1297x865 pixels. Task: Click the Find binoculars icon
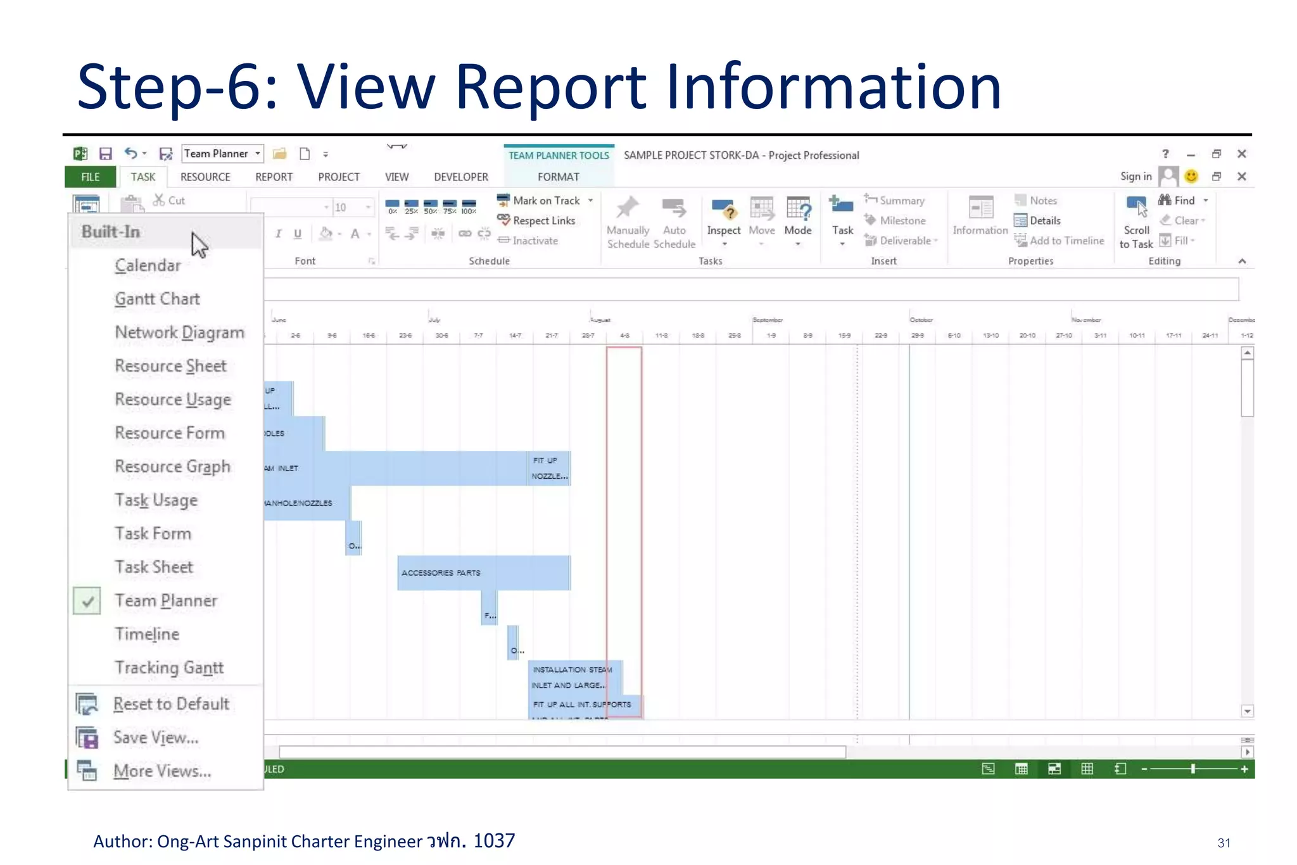click(1165, 200)
